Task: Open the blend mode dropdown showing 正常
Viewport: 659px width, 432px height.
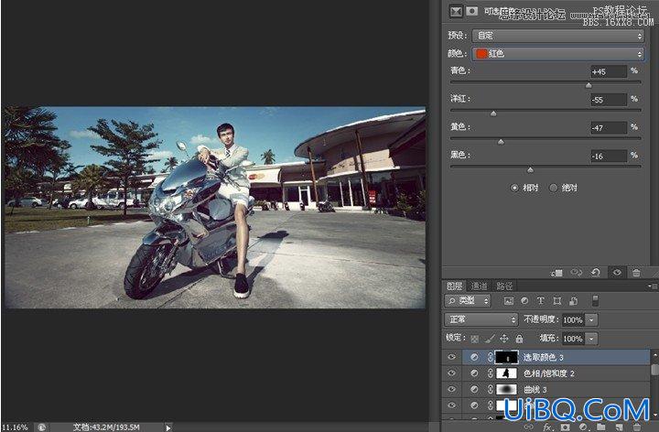Action: (481, 319)
